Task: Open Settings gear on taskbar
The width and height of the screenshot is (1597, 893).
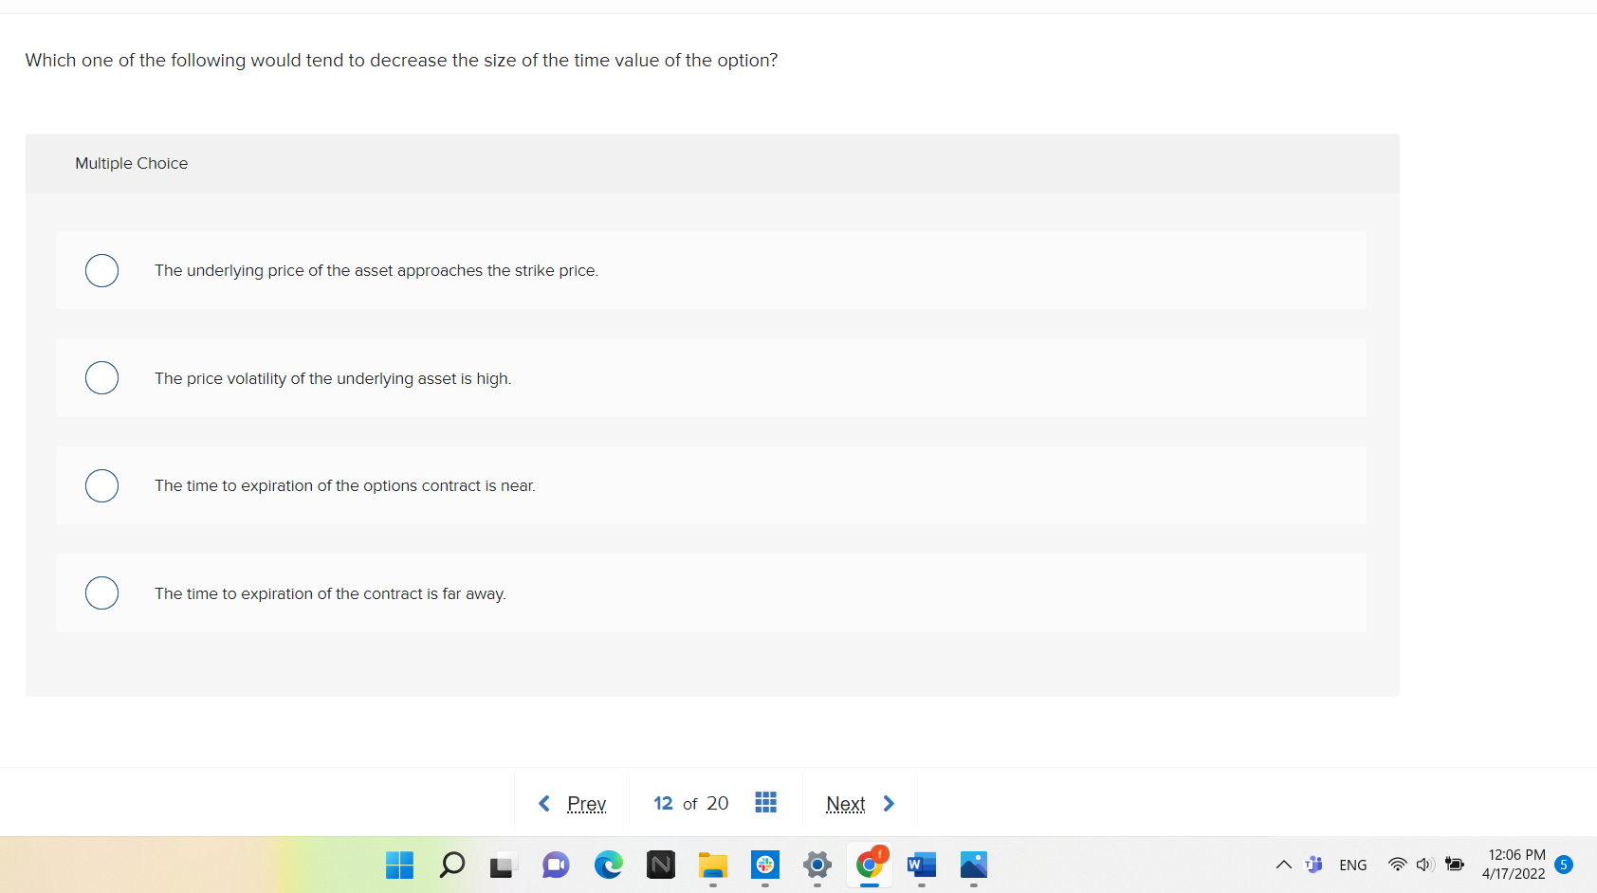Action: pos(817,865)
